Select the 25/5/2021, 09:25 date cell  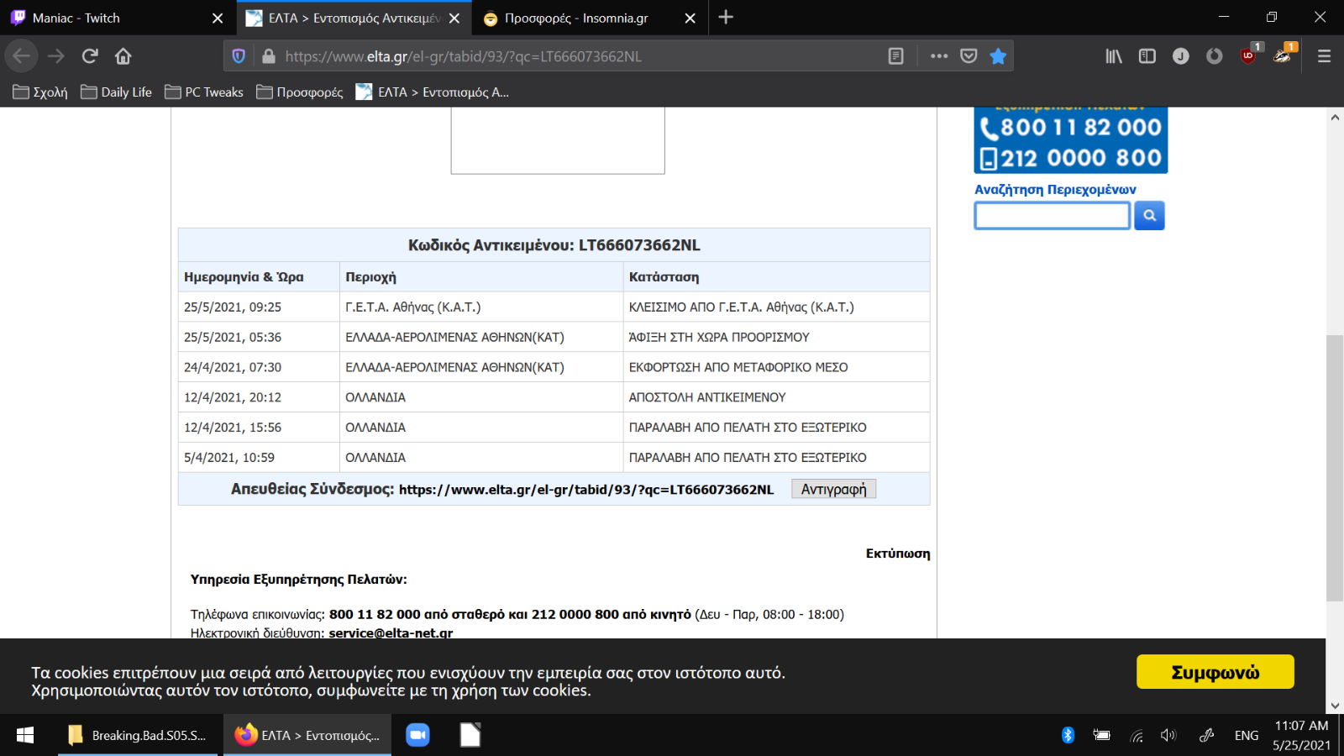tap(260, 307)
